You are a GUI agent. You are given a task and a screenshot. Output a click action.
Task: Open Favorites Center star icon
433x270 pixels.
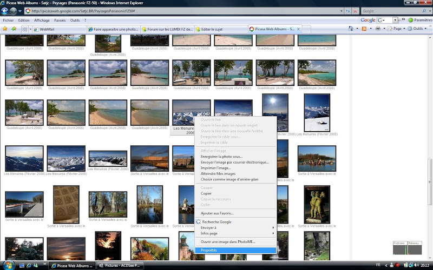[x=5, y=29]
